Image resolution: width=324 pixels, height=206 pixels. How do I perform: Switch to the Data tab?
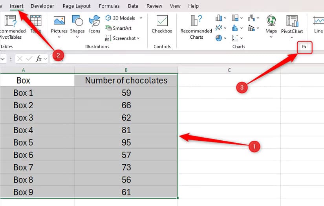pyautogui.click(x=133, y=6)
